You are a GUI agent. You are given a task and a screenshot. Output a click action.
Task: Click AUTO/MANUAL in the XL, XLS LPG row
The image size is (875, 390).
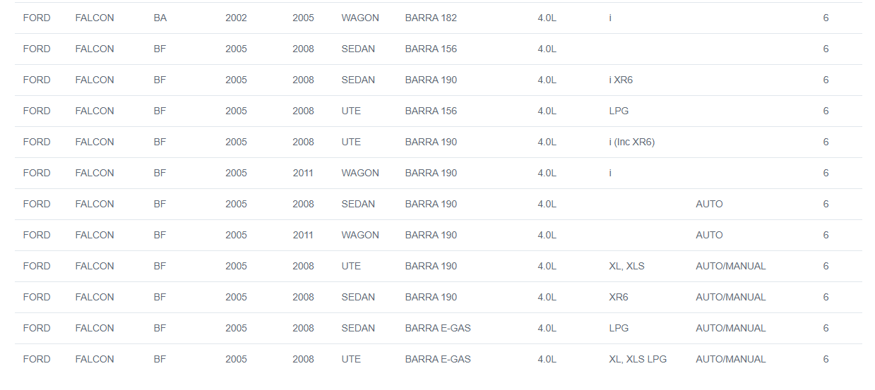(x=730, y=359)
